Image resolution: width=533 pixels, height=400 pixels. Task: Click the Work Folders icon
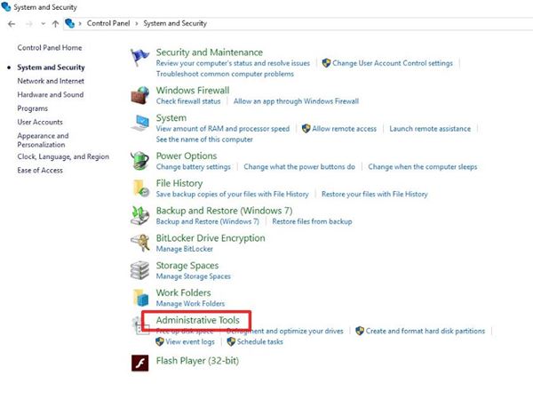140,298
